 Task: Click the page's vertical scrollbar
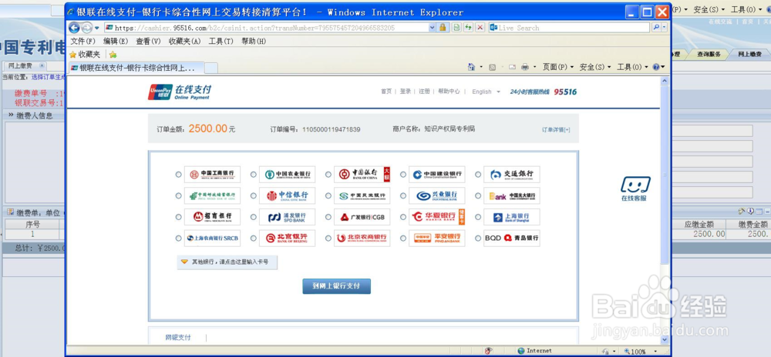coord(665,210)
